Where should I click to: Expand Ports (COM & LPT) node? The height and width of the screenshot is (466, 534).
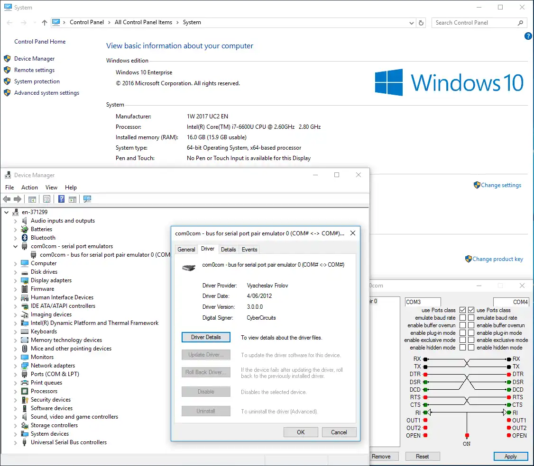[15, 374]
